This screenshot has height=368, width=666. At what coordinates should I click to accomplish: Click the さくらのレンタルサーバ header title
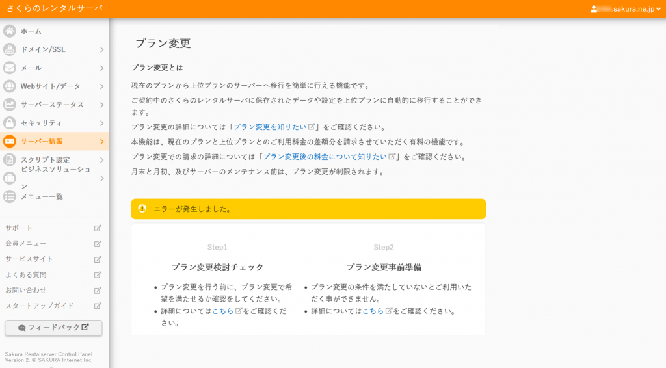point(55,8)
